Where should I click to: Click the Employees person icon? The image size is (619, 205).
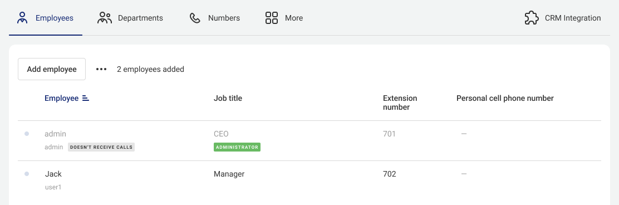coord(22,18)
